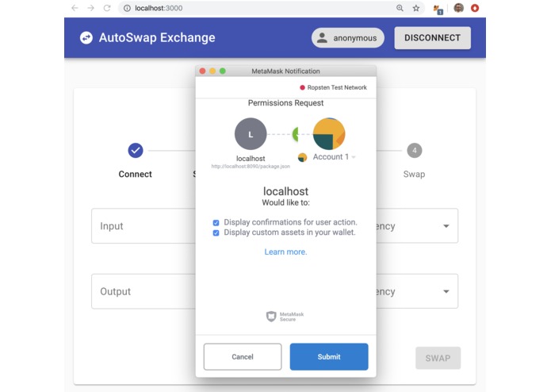
Task: Click the Connect step label
Action: tap(135, 174)
